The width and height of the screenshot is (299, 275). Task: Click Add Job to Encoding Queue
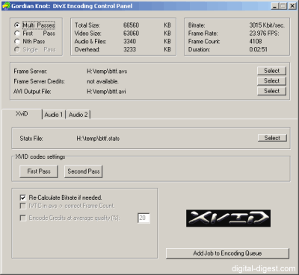tap(227, 253)
